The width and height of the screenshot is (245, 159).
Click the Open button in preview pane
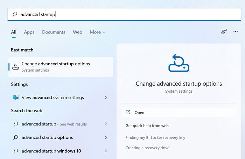tap(179, 112)
